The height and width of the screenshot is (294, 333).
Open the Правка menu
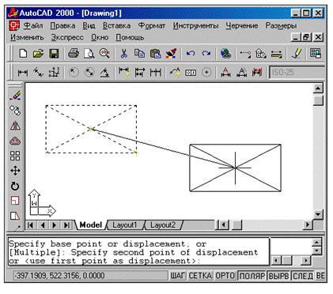(62, 25)
